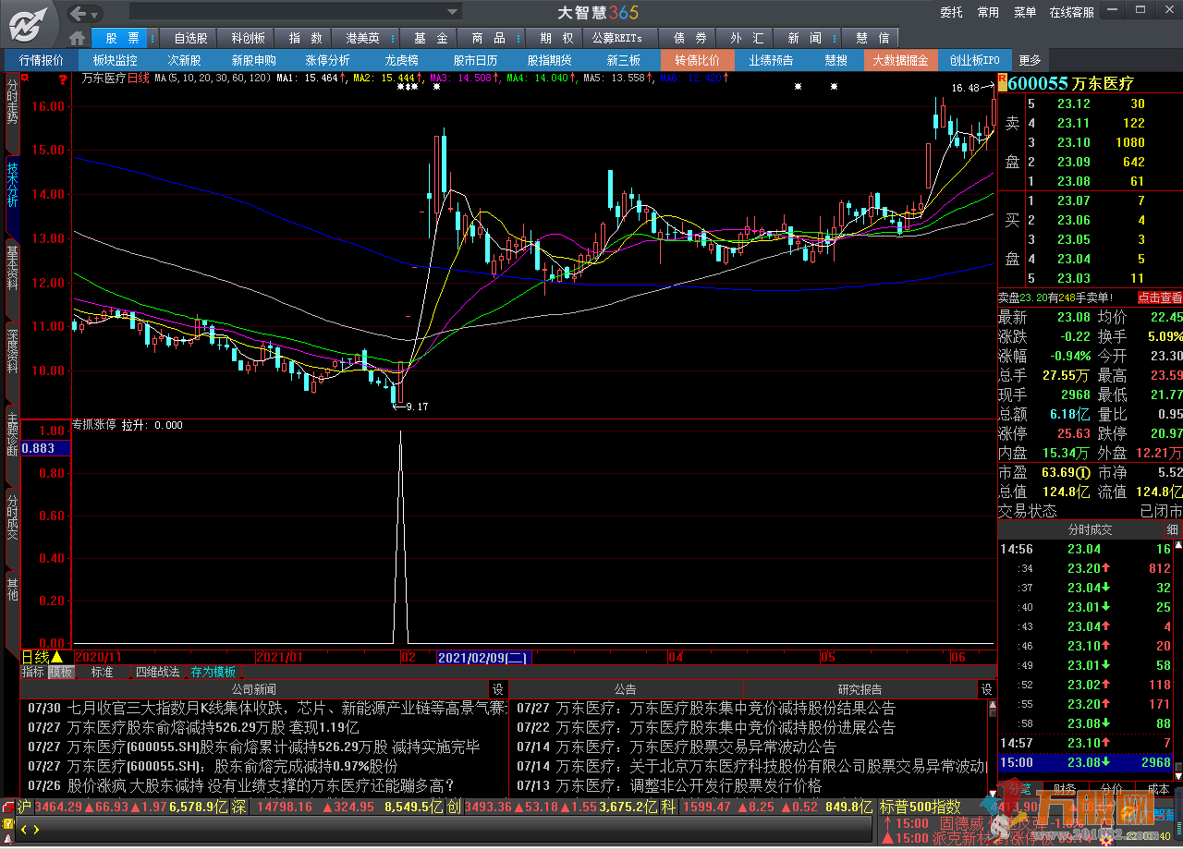The height and width of the screenshot is (850, 1183).
Task: Click 分时成交 panel header
Action: tap(1091, 530)
